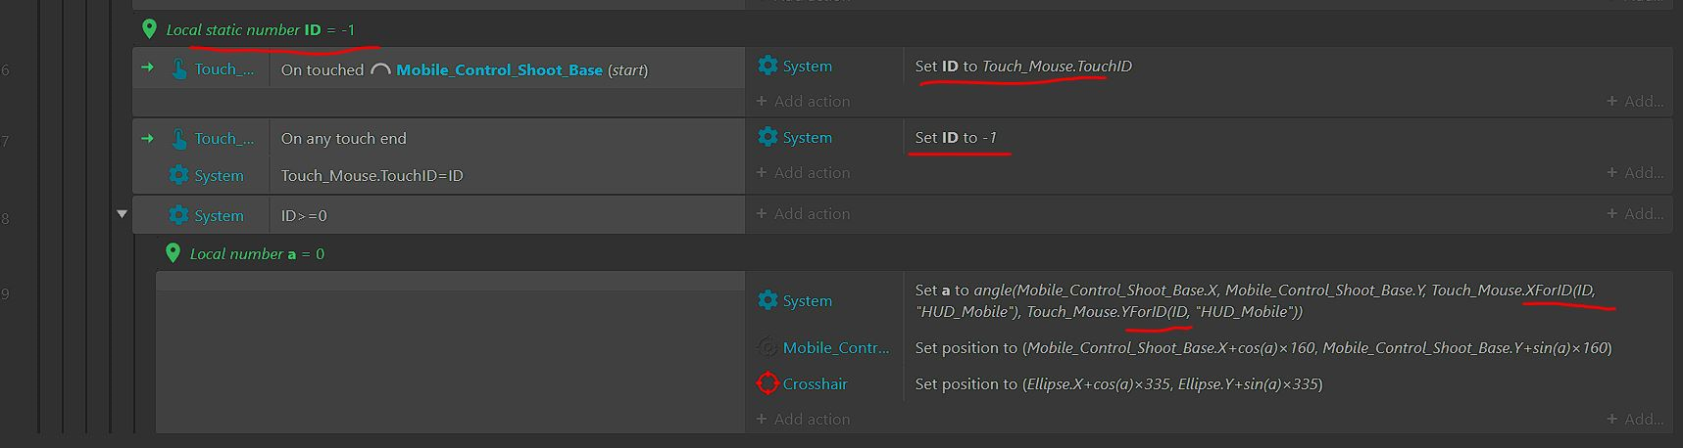The image size is (1683, 448).
Task: Click the System gear icon beside Set ID to -1
Action: [x=767, y=137]
